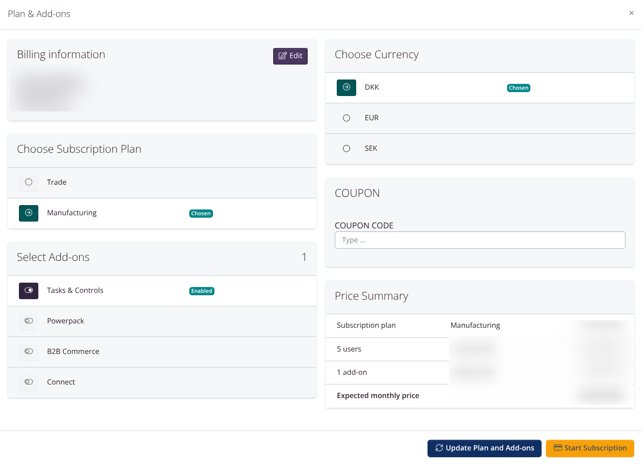The image size is (642, 464).
Task: Close the Plan & Add-ons dialog
Action: 631,13
